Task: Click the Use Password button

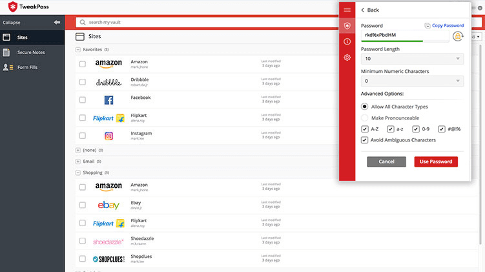Action: (436, 162)
